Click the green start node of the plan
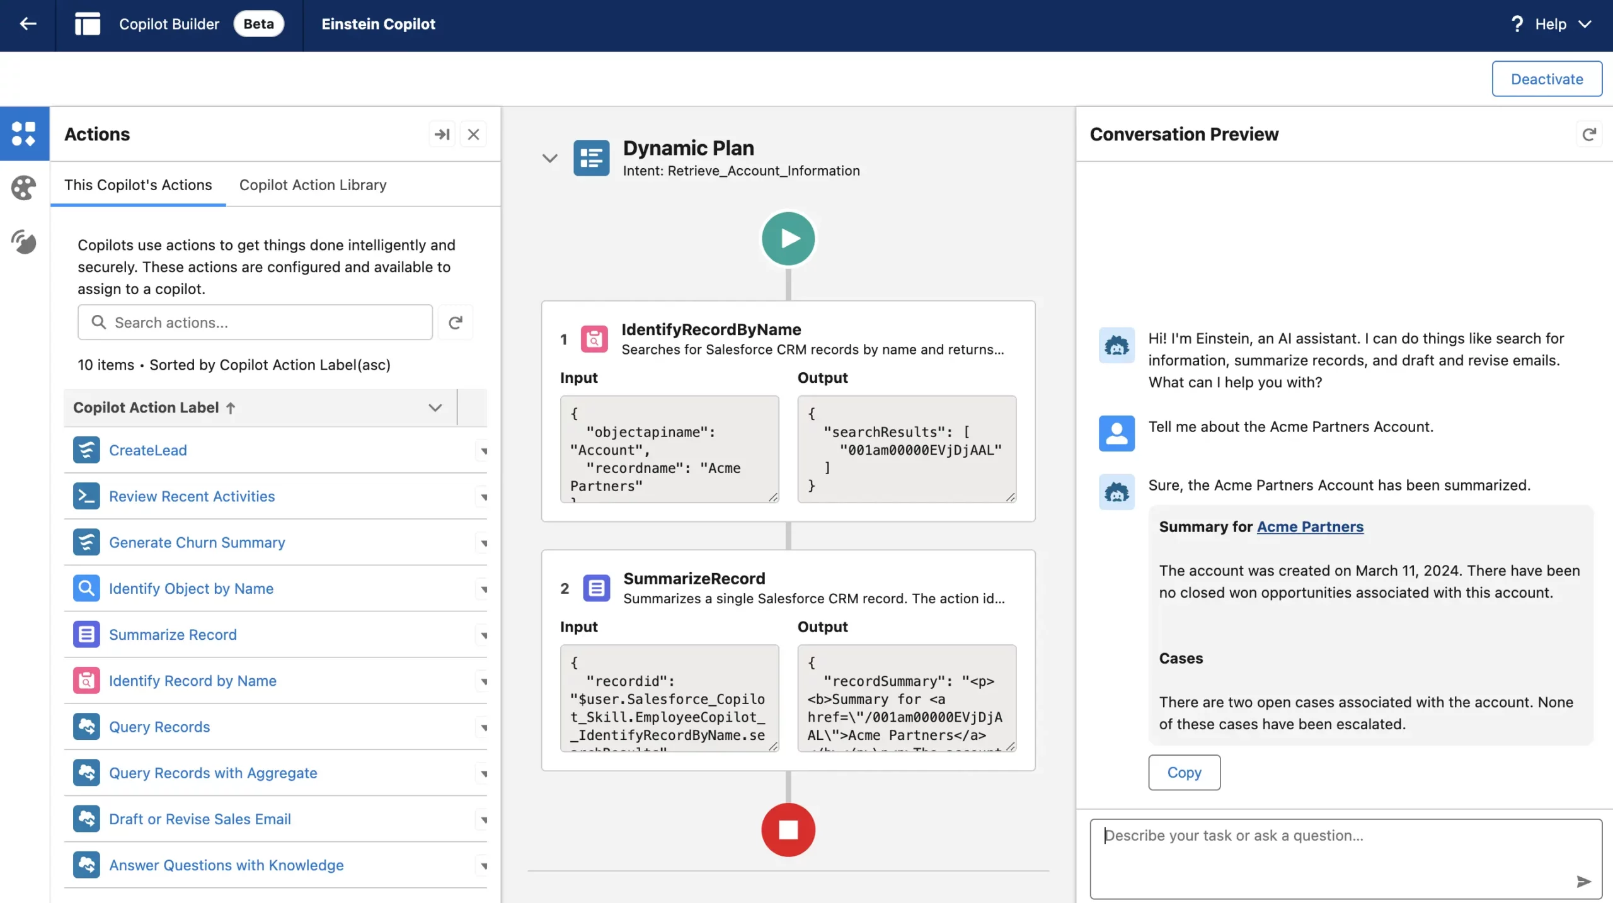 point(788,239)
